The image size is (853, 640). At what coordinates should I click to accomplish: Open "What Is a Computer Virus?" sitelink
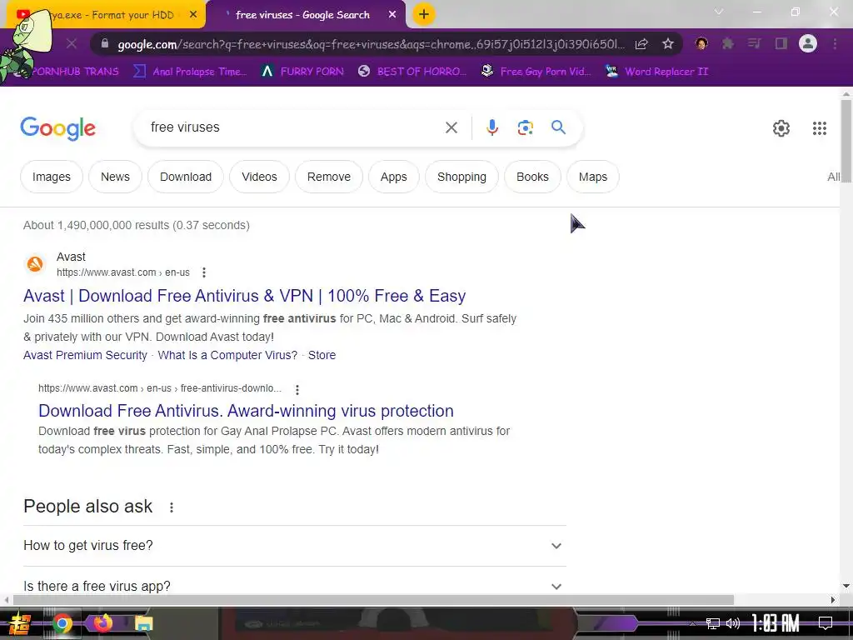click(227, 355)
